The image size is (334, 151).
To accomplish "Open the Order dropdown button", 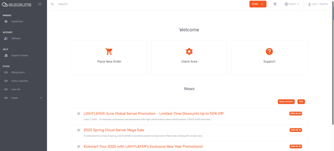I will 258,4.
